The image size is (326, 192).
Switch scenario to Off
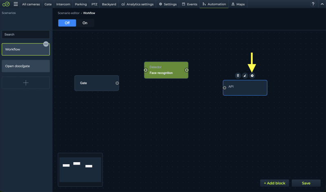pos(67,23)
